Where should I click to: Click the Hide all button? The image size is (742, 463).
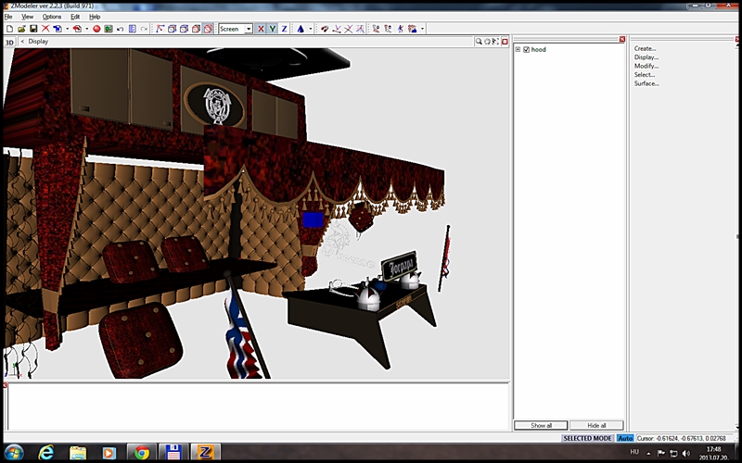point(596,425)
